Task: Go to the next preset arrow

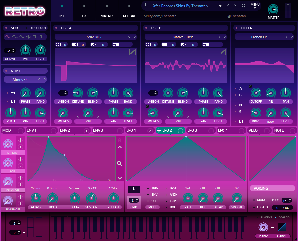Action: click(235, 5)
